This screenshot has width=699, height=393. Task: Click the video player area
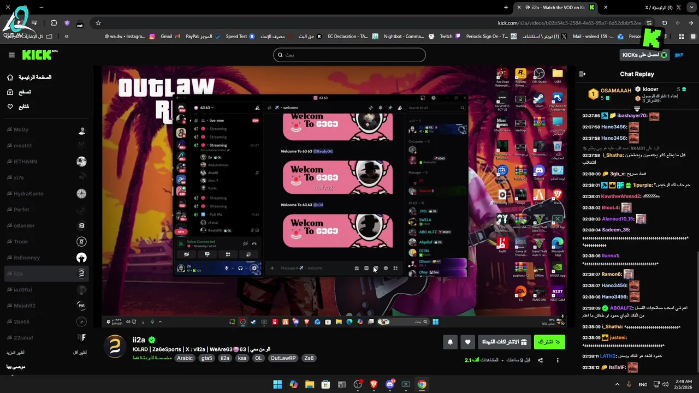click(x=334, y=197)
